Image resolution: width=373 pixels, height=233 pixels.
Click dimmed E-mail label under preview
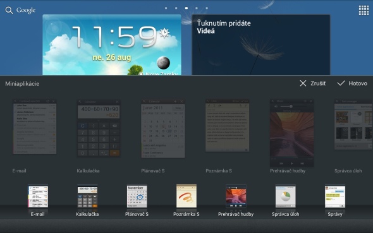coord(19,170)
